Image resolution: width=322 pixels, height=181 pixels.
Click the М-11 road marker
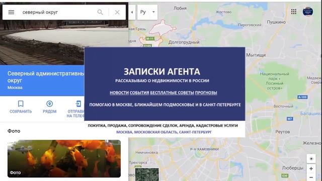point(150,38)
